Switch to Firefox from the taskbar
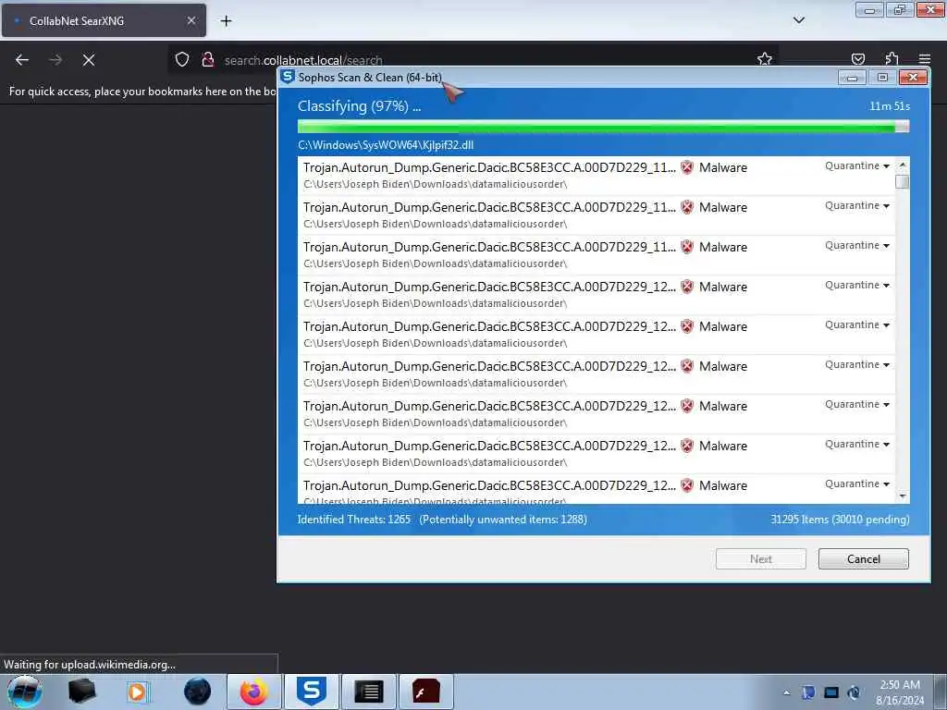Screen dimensions: 947x710 [254, 692]
